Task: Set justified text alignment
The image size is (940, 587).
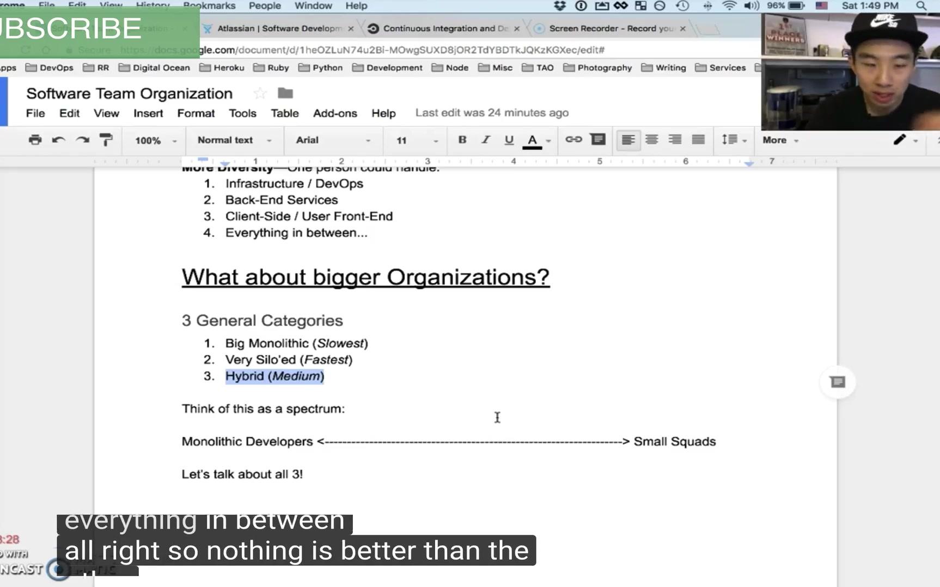Action: [698, 140]
